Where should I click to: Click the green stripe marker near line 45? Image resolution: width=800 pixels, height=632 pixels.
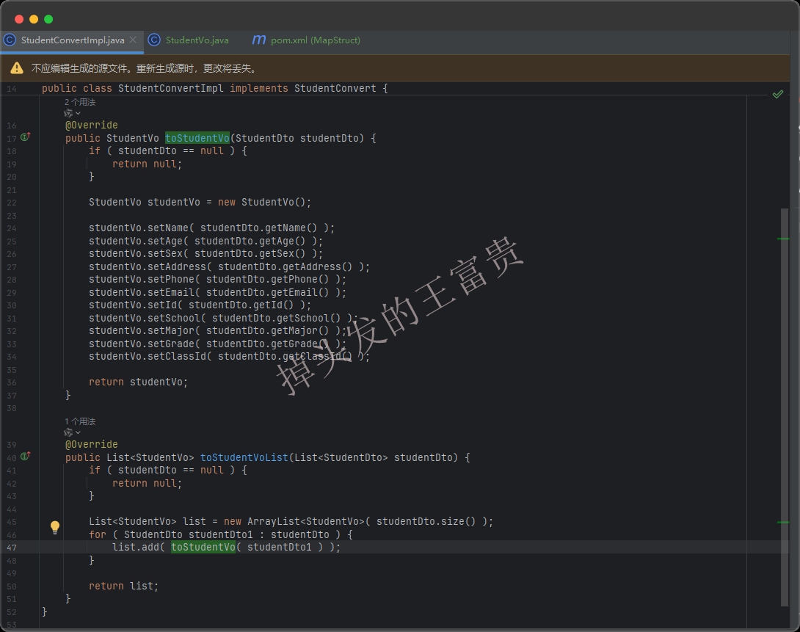tap(783, 523)
